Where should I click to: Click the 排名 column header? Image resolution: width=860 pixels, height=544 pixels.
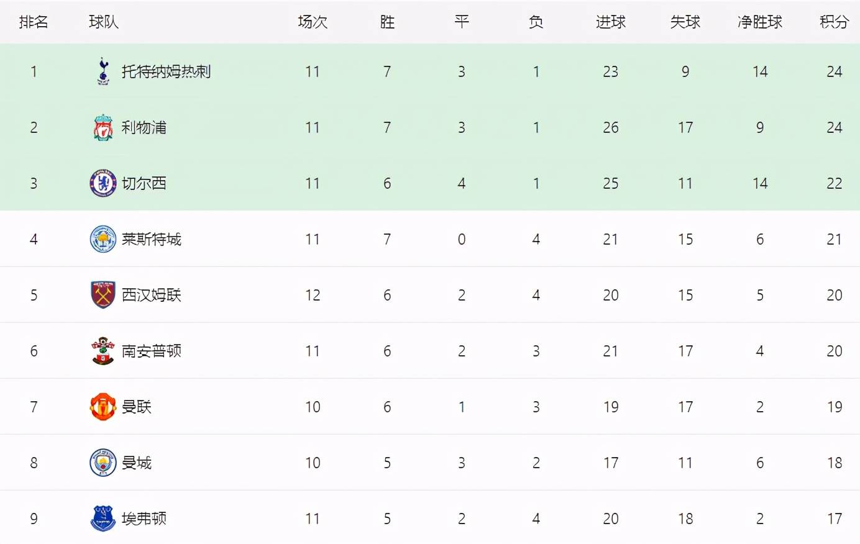[34, 22]
